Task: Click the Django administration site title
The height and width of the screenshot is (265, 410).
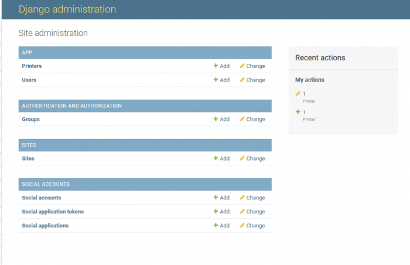Action: [67, 9]
